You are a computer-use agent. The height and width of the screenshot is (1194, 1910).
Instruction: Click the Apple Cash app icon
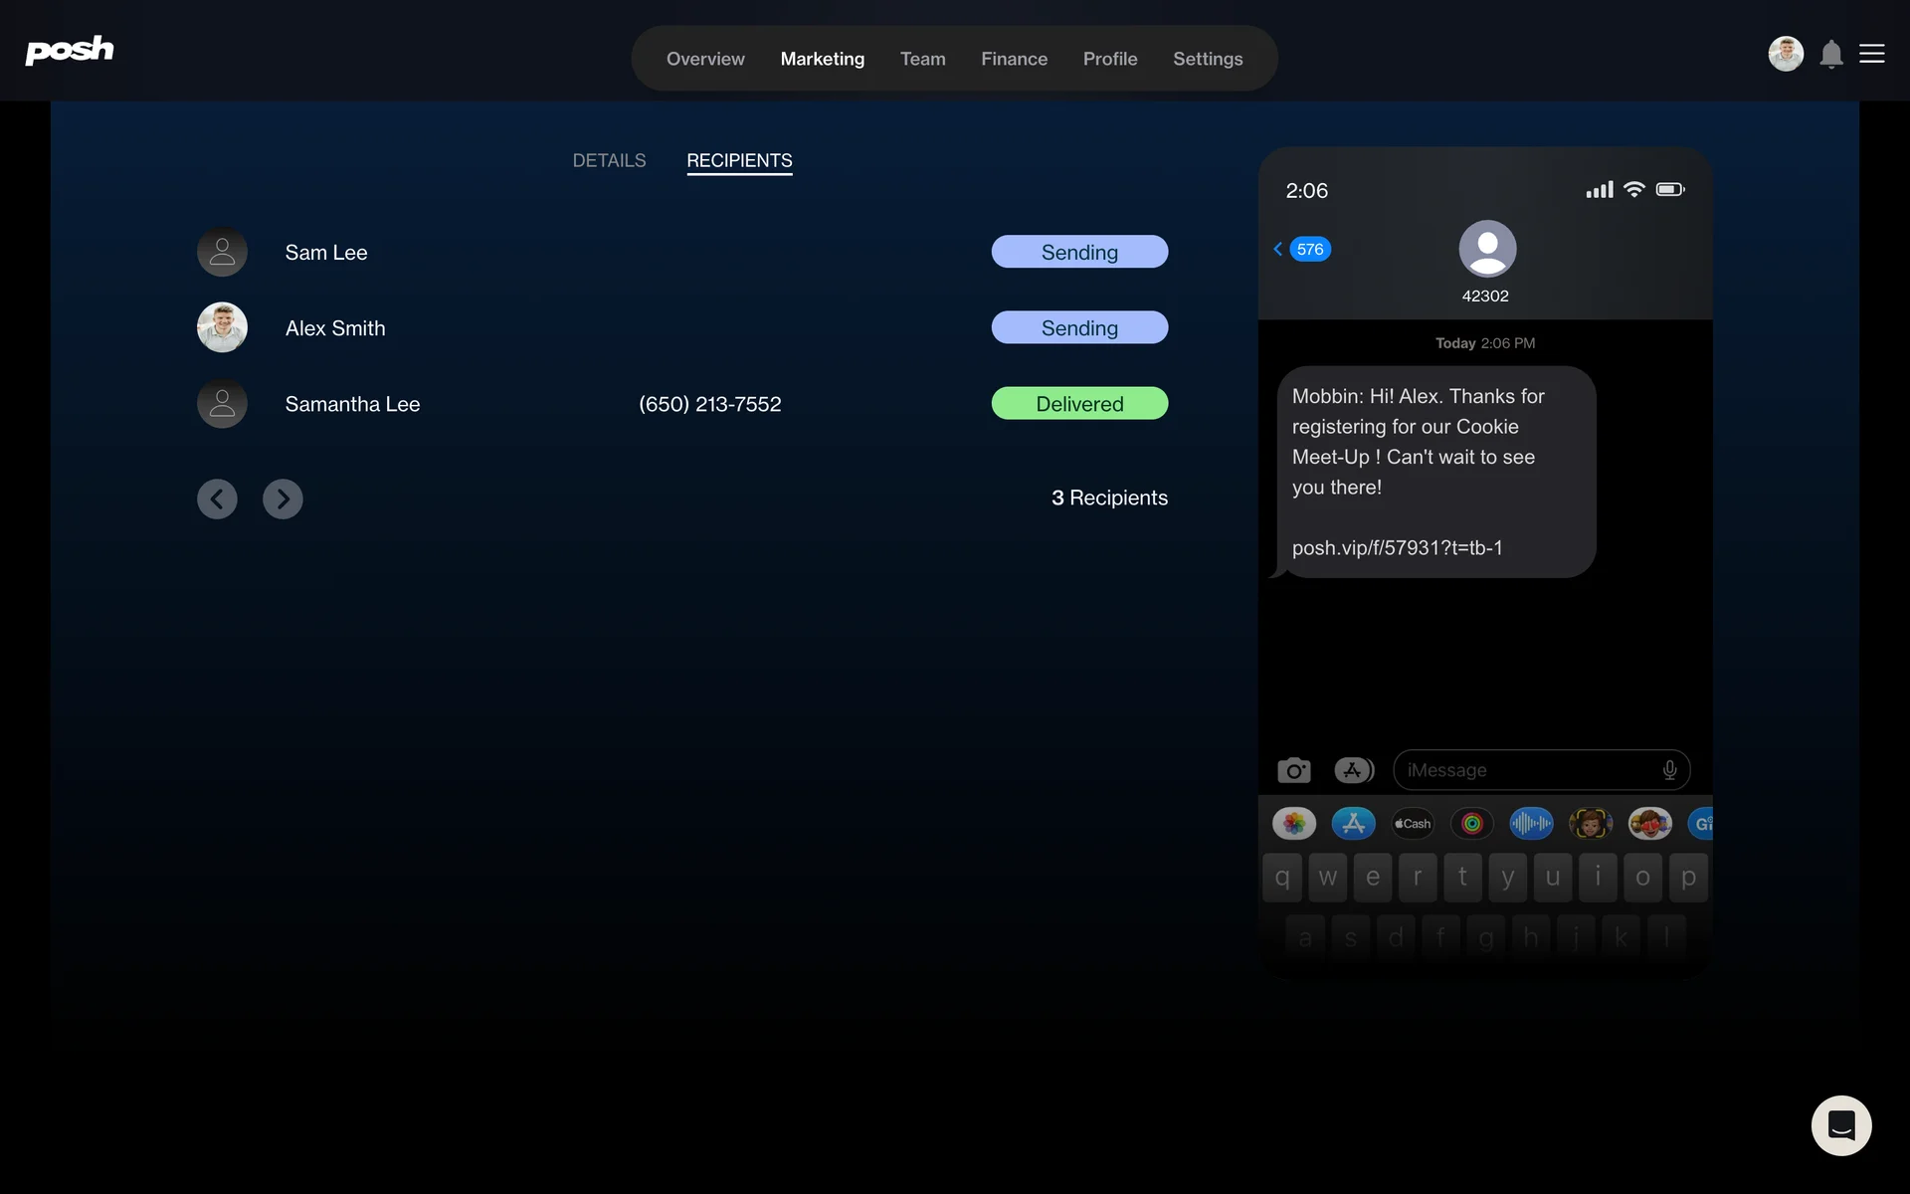[1413, 823]
